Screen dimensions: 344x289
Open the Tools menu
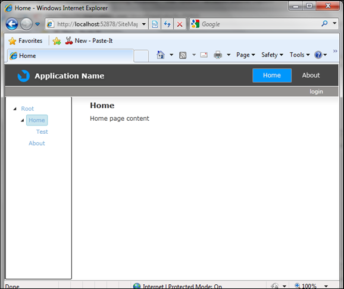(299, 55)
